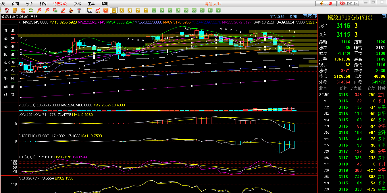Switch to 15-minute period

[x=178, y=10]
